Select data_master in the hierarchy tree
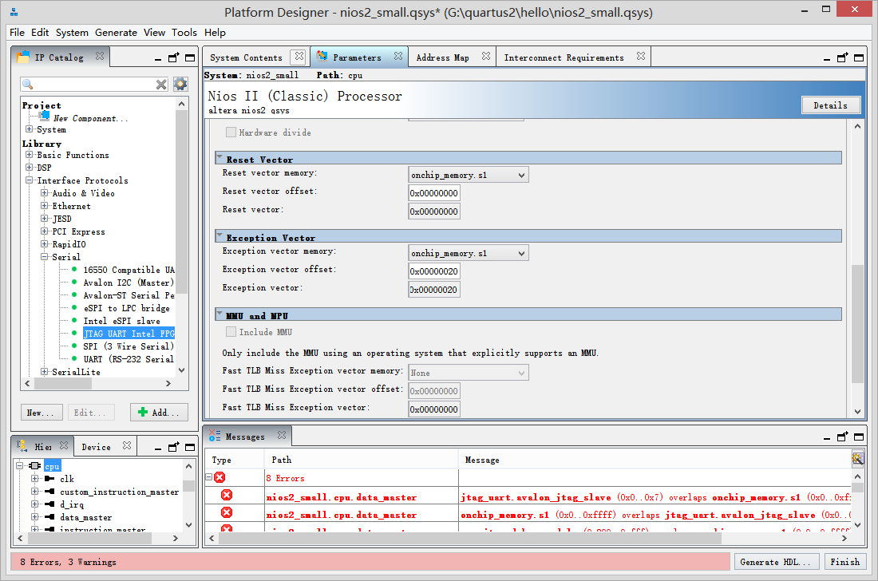Screen dimensions: 878x581 [85, 518]
